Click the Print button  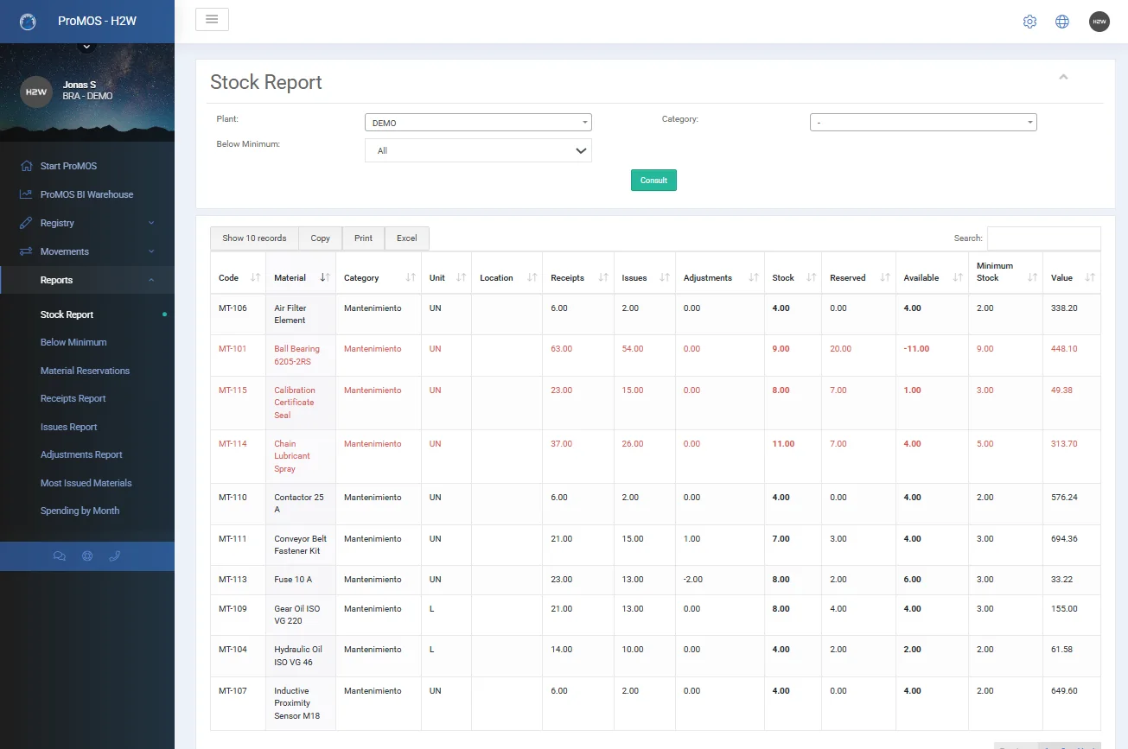click(x=363, y=238)
